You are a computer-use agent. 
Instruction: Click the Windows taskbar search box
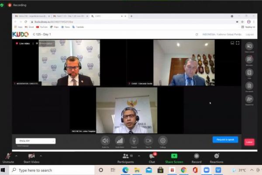tap(52, 170)
